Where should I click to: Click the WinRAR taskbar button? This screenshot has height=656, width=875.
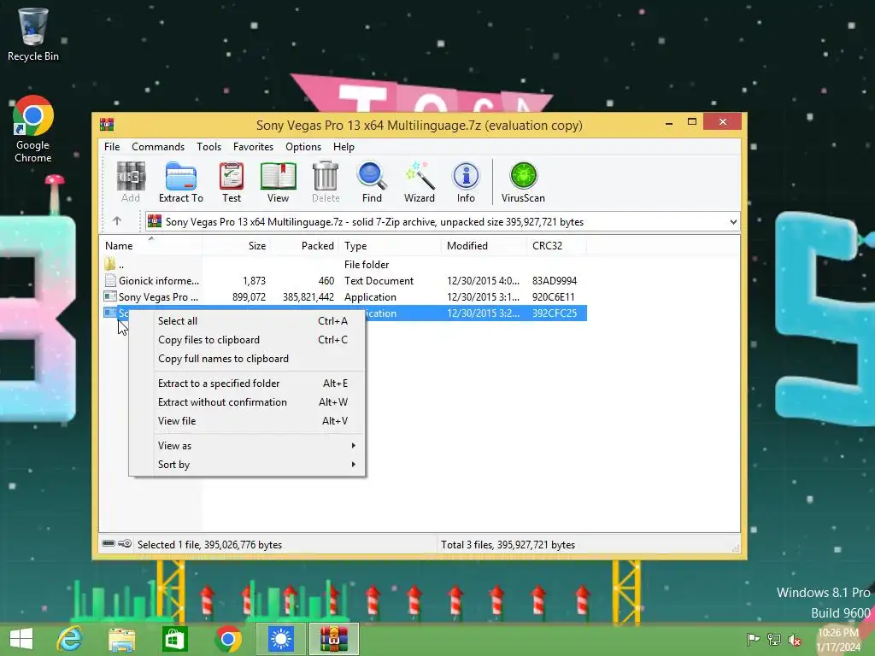click(334, 639)
